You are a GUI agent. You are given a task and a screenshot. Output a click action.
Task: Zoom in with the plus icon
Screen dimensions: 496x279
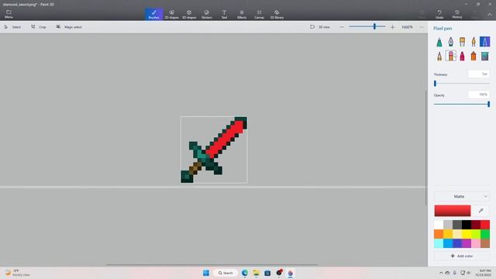pos(393,27)
